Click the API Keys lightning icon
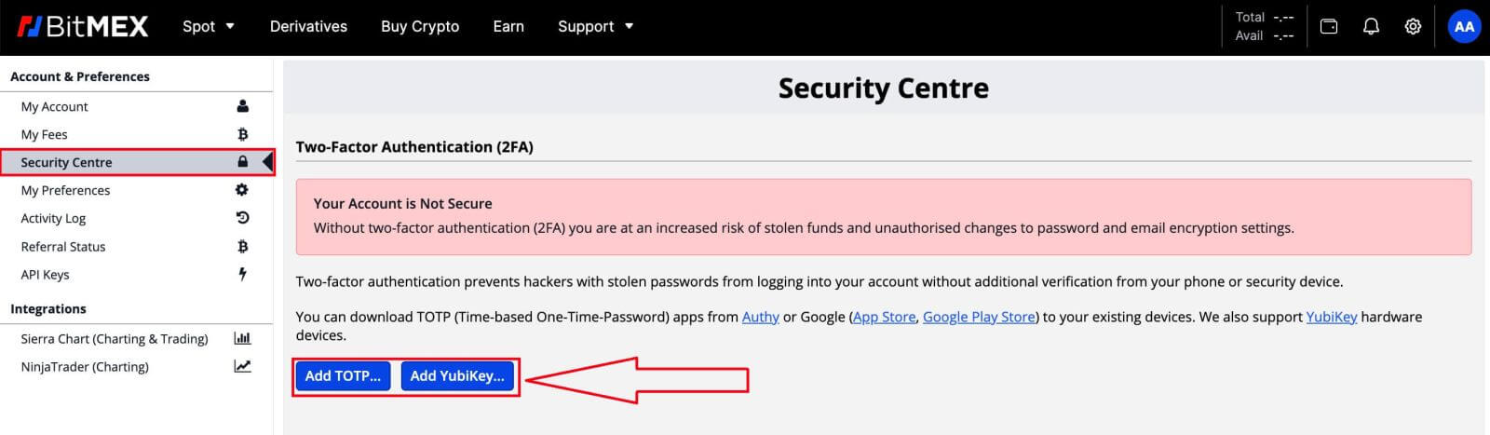 tap(242, 274)
